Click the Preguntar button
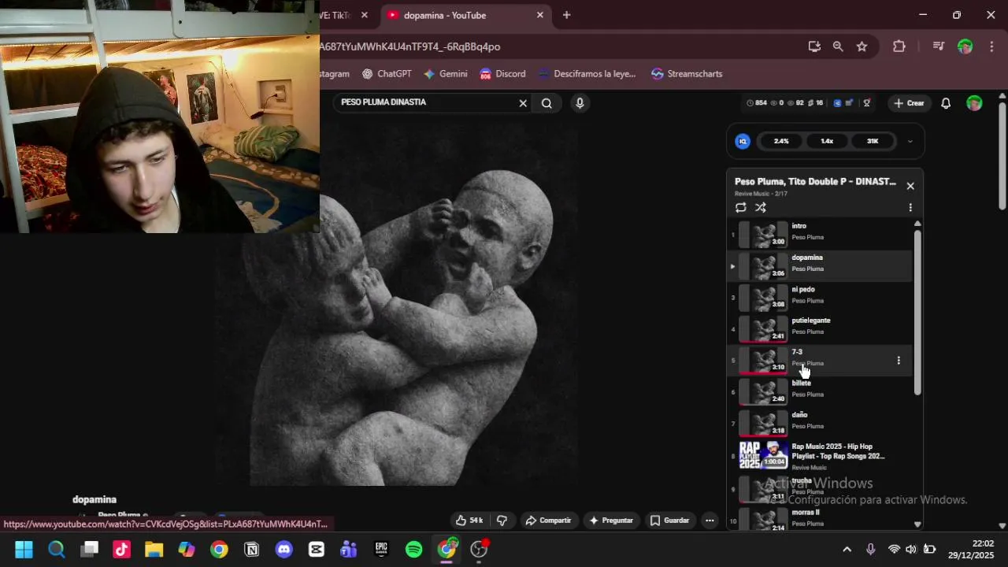The image size is (1008, 567). (611, 521)
